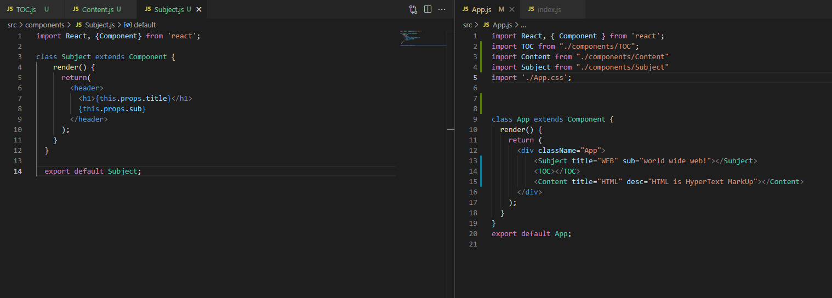Click the '<header>' opening tag

click(x=87, y=88)
